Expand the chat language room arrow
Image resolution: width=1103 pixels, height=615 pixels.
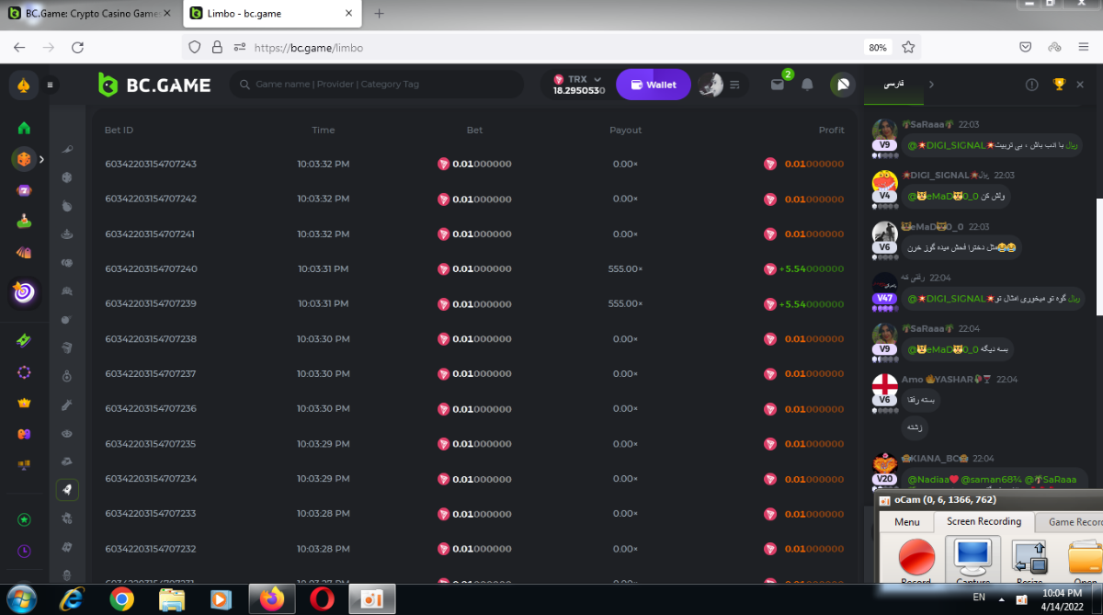tap(931, 85)
